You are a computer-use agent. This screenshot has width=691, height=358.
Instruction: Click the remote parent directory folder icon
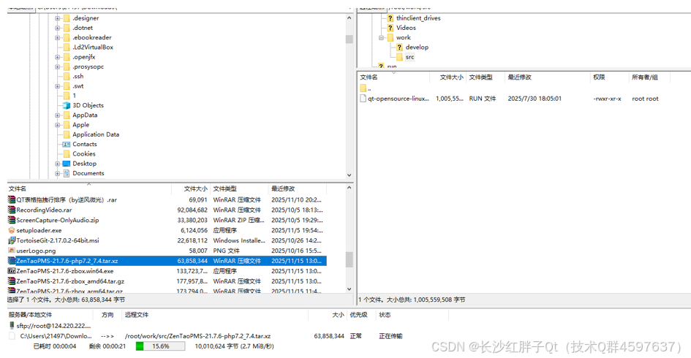coord(363,88)
